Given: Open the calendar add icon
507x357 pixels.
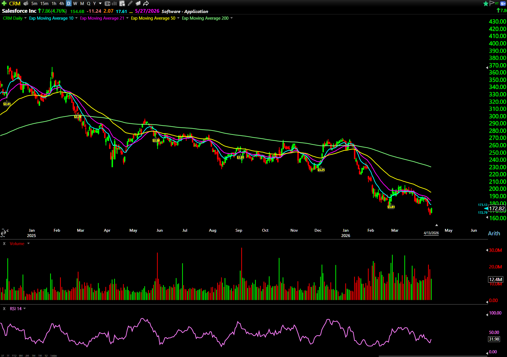Looking at the screenshot, I should pyautogui.click(x=122, y=3).
